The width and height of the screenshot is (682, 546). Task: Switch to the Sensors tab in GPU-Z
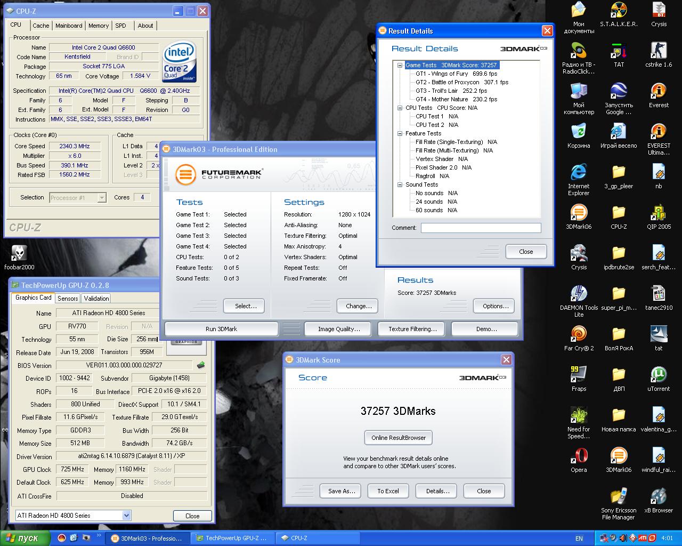click(x=68, y=299)
